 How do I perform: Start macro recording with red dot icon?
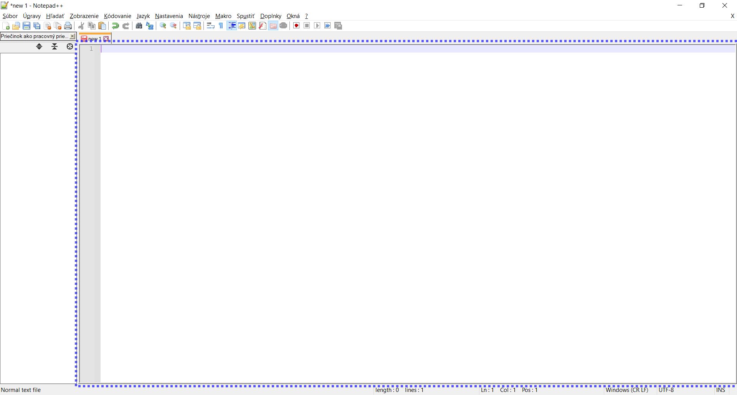(296, 26)
